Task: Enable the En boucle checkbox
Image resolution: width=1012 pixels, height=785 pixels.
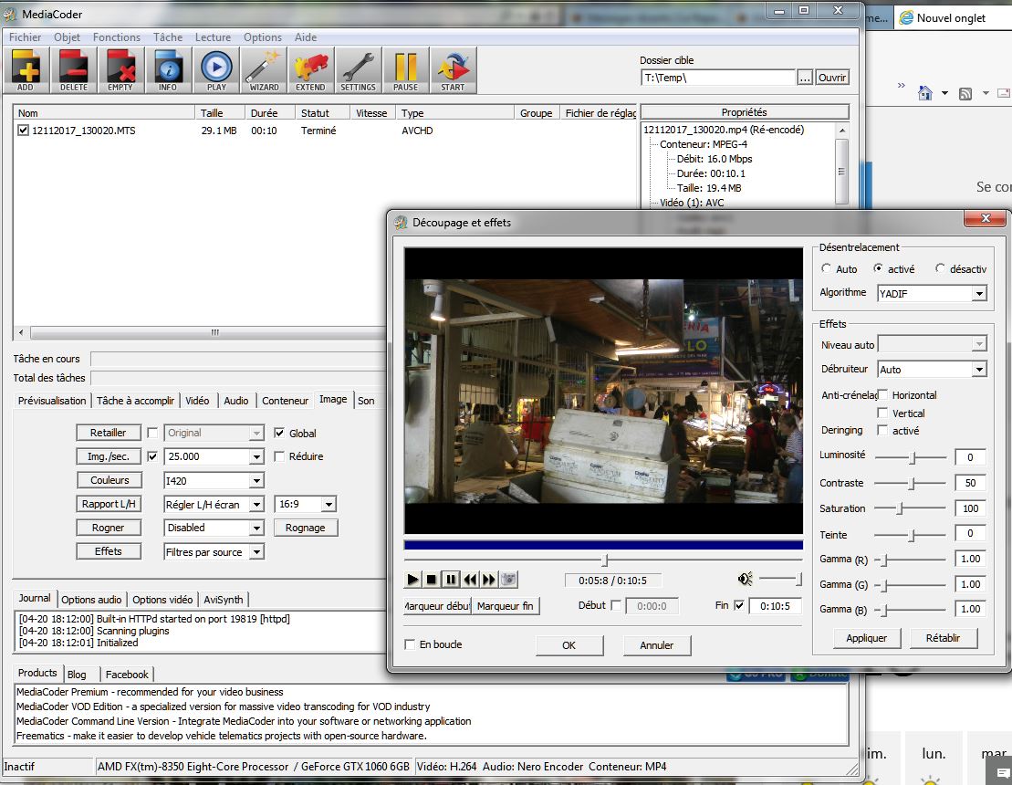Action: [411, 645]
